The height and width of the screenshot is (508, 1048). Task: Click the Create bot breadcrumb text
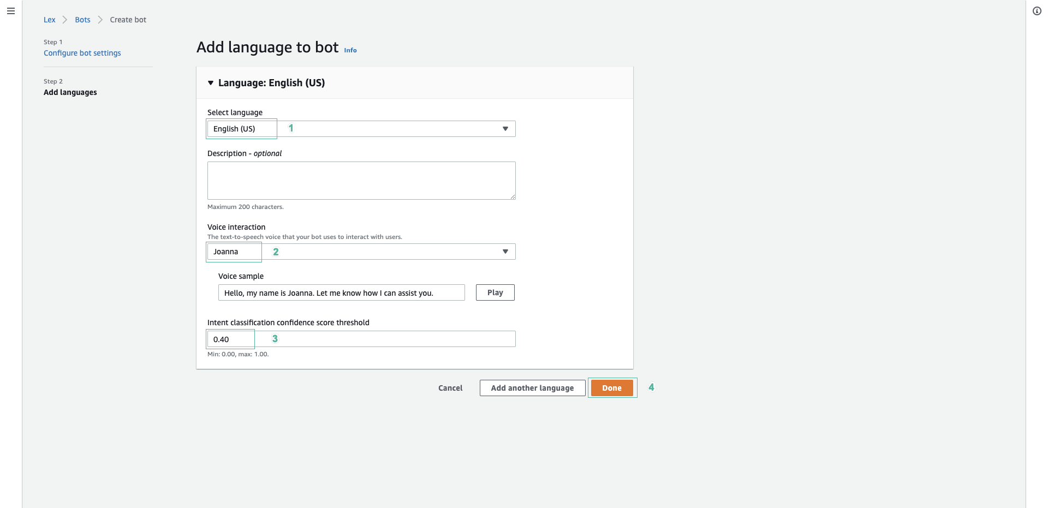coord(128,20)
